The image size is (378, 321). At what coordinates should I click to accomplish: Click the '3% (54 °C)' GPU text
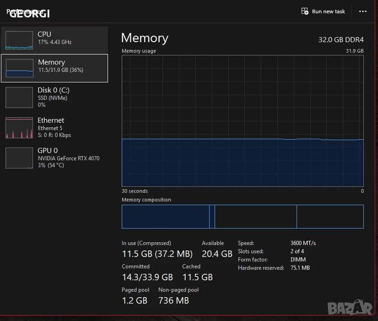pyautogui.click(x=51, y=165)
